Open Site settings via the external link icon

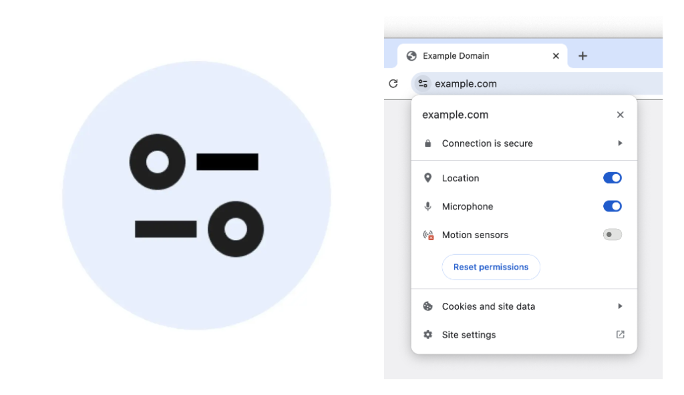click(x=620, y=334)
